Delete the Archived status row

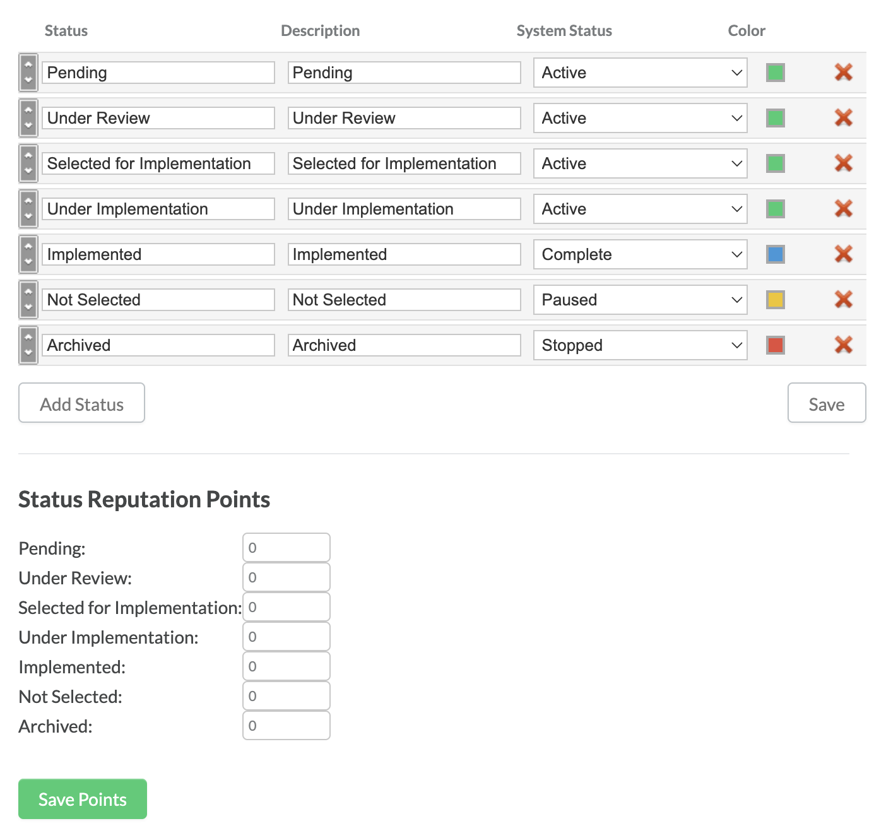click(843, 345)
